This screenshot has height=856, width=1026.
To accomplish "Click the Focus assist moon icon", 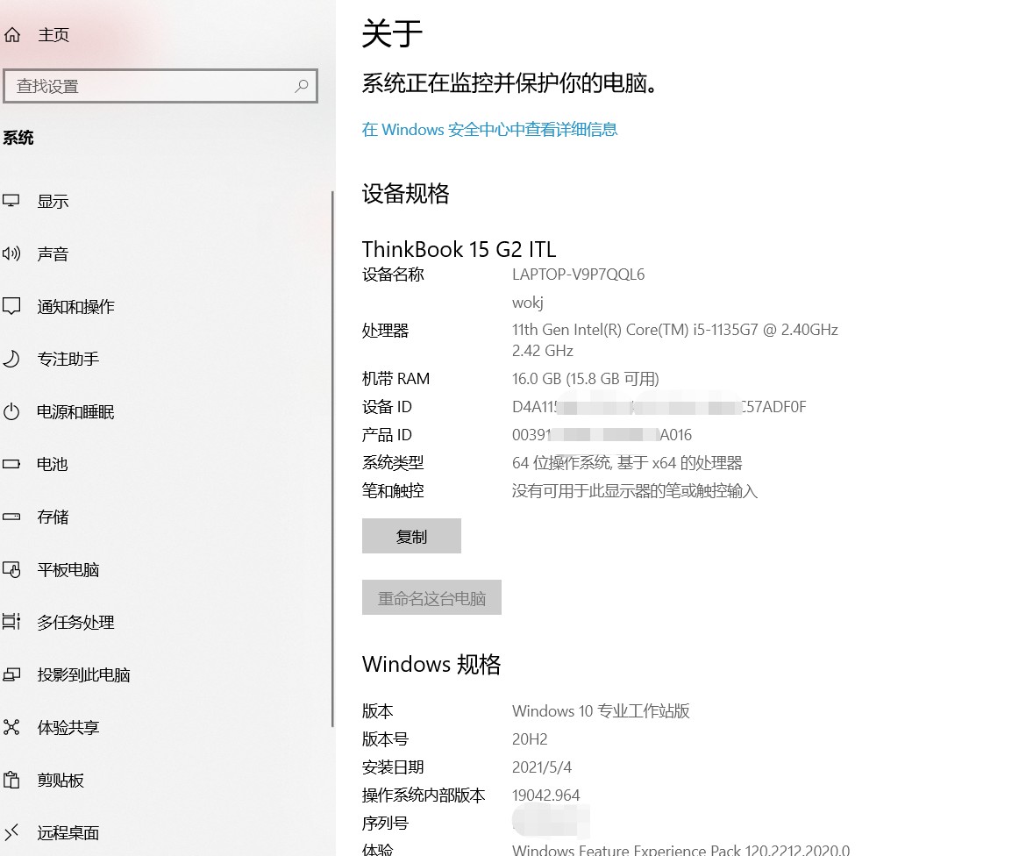I will coord(11,359).
